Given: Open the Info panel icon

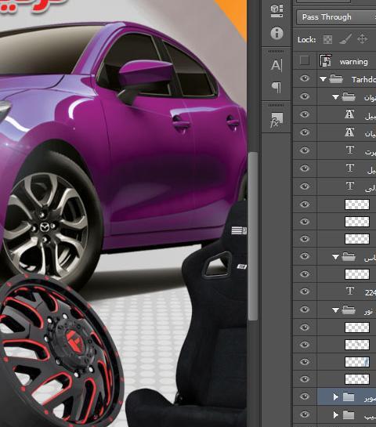Looking at the screenshot, I should [277, 33].
